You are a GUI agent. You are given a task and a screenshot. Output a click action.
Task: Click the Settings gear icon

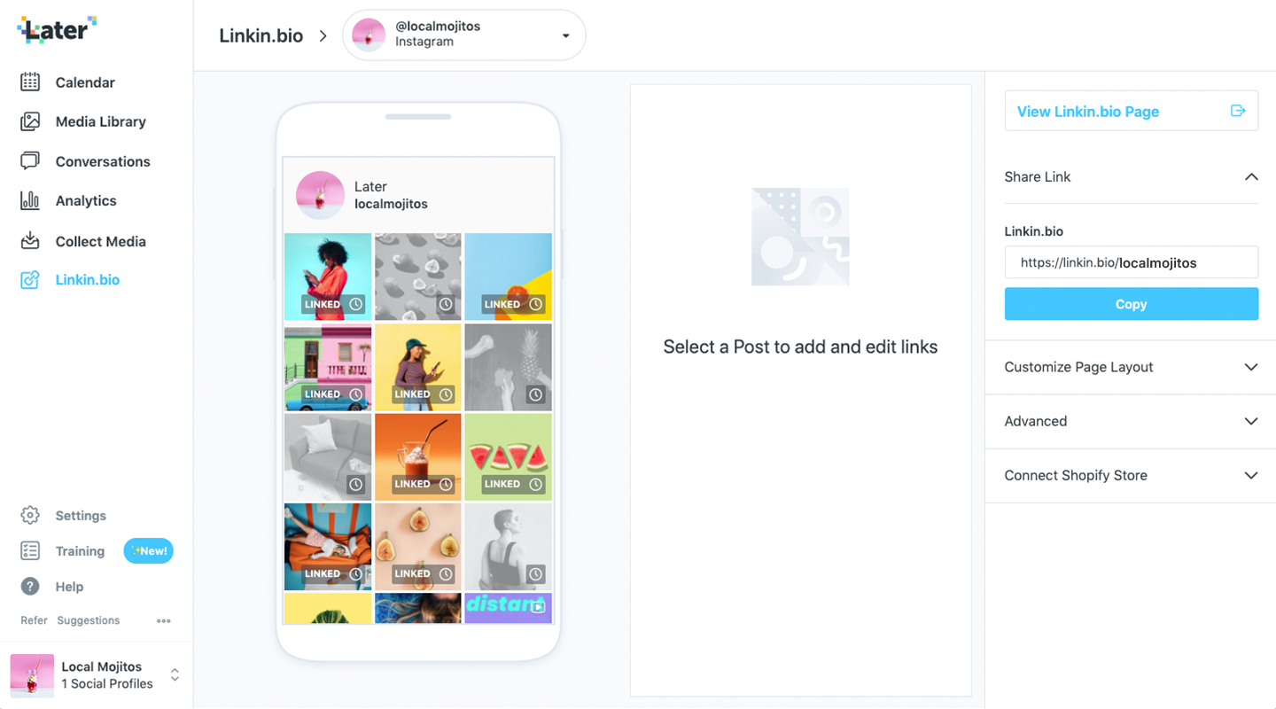[x=30, y=516]
